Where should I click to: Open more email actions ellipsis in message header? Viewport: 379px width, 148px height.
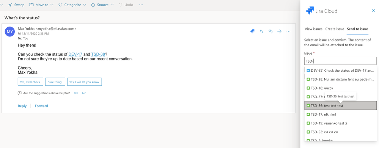pos(288,31)
